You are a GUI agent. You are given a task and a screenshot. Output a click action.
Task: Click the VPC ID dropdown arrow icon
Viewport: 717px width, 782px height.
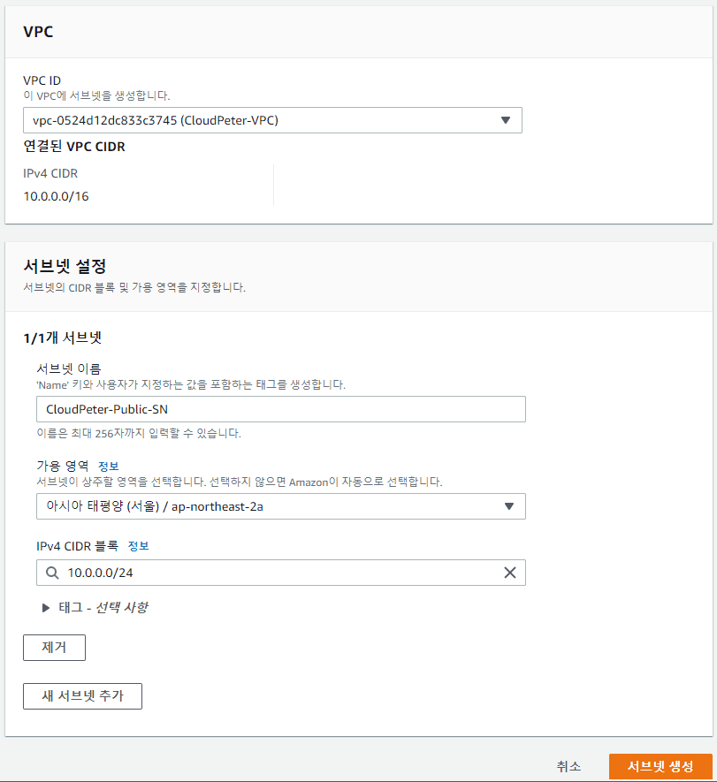tap(506, 120)
